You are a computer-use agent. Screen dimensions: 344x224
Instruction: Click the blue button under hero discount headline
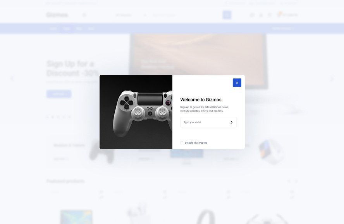[x=59, y=94]
